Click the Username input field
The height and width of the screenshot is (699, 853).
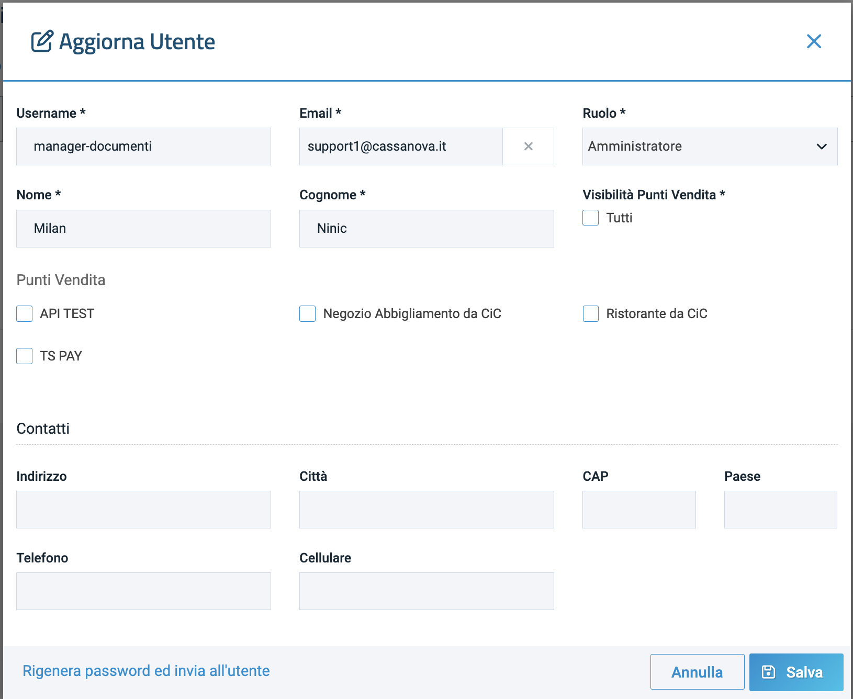(143, 146)
